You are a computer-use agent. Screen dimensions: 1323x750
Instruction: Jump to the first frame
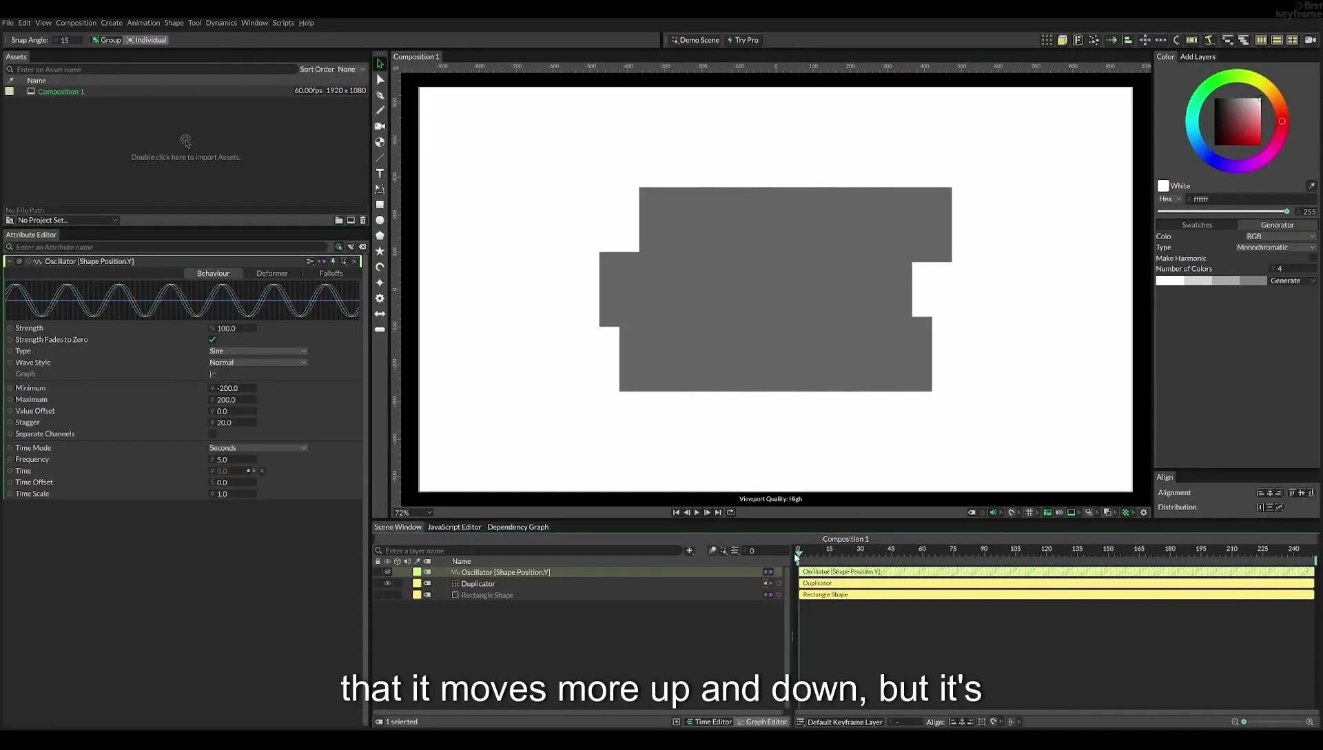pyautogui.click(x=676, y=512)
